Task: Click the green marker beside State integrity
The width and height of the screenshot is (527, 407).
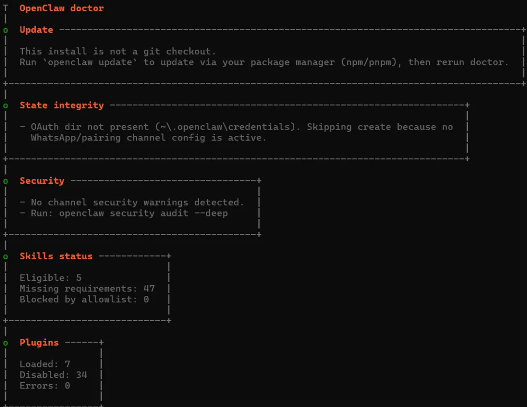Action: (5, 106)
